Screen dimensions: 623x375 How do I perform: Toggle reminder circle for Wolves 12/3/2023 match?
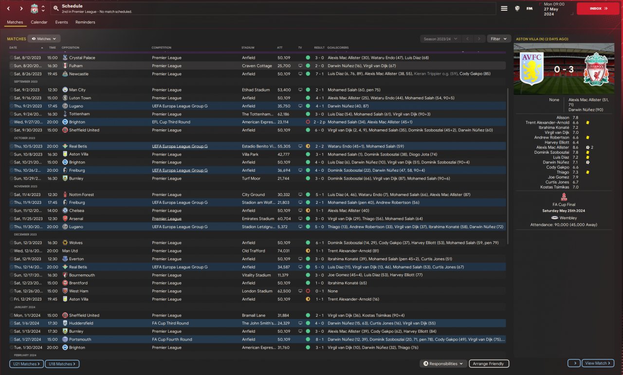[x=12, y=243]
